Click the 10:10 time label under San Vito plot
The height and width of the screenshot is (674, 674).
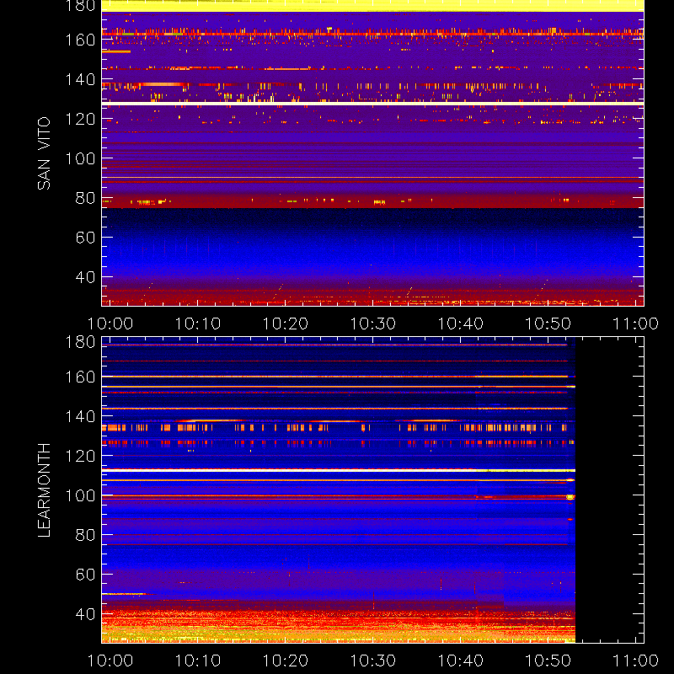tap(198, 324)
